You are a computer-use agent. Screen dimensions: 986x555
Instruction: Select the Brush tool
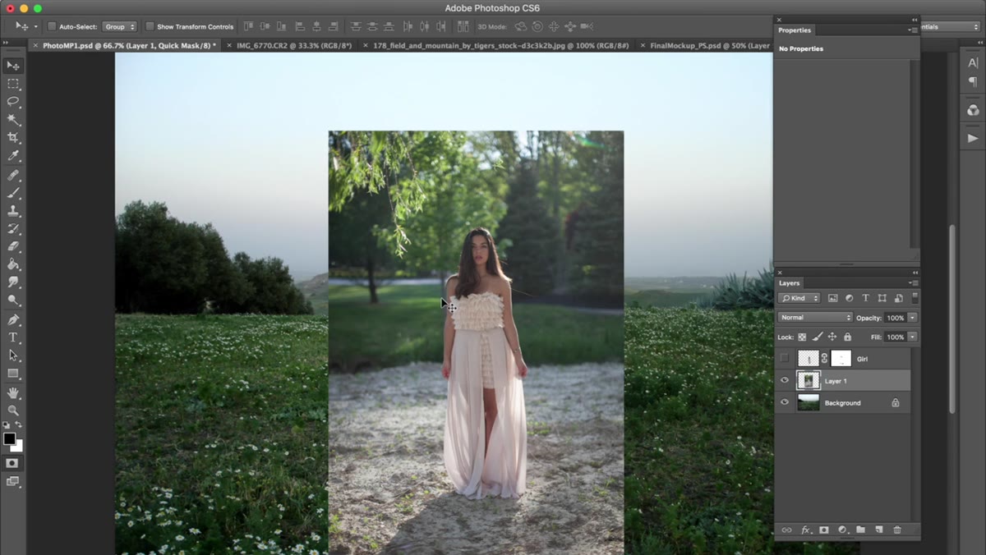pyautogui.click(x=13, y=194)
